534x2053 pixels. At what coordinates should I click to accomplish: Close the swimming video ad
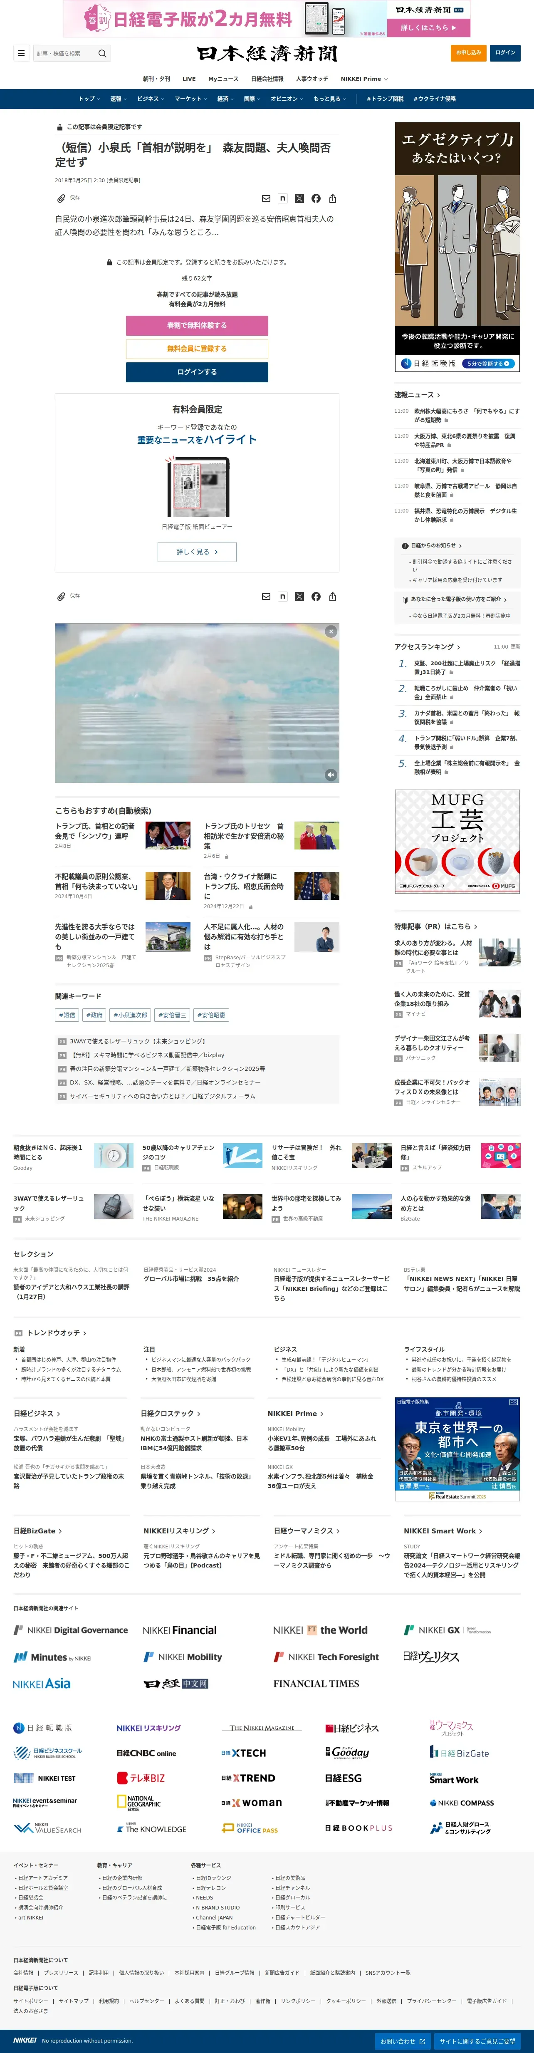[x=331, y=631]
